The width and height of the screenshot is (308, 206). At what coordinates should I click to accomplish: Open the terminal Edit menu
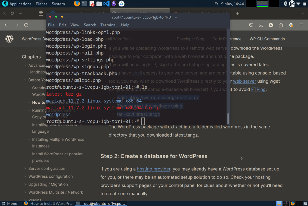coord(63,25)
